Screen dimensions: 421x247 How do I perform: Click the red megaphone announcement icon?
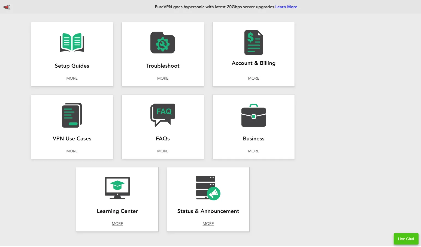7,7
